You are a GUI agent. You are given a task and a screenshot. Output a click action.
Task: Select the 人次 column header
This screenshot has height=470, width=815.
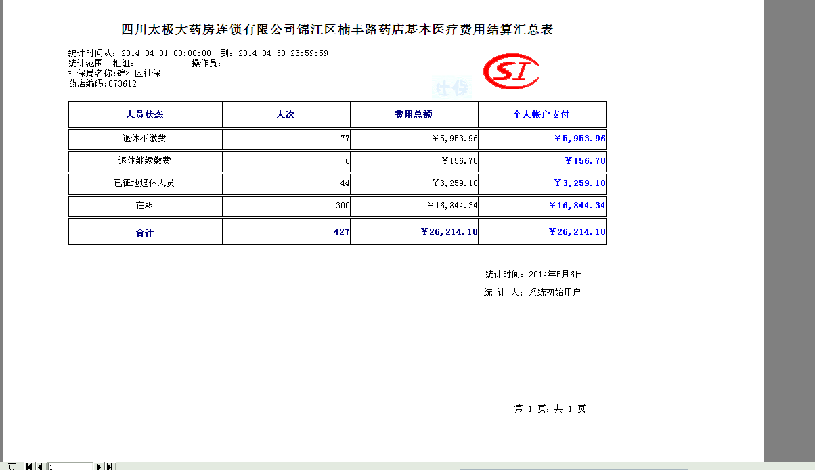click(x=286, y=115)
